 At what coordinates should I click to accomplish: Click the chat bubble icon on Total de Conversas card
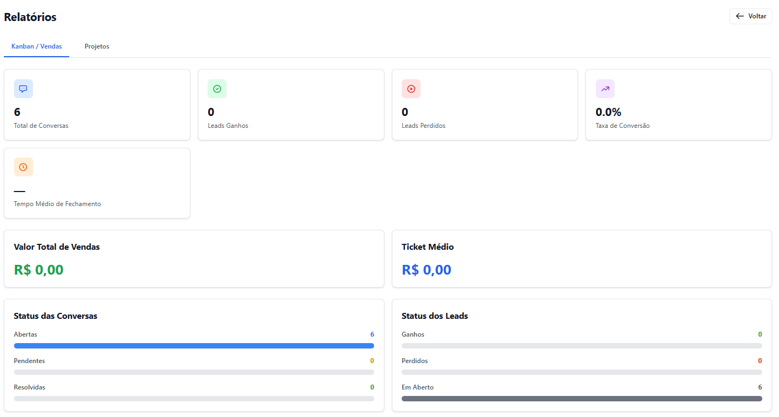[23, 88]
